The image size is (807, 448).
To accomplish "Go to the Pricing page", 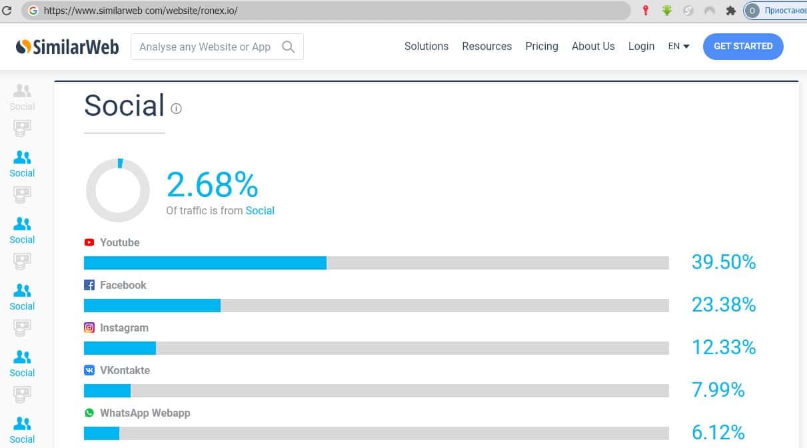I will coord(542,46).
